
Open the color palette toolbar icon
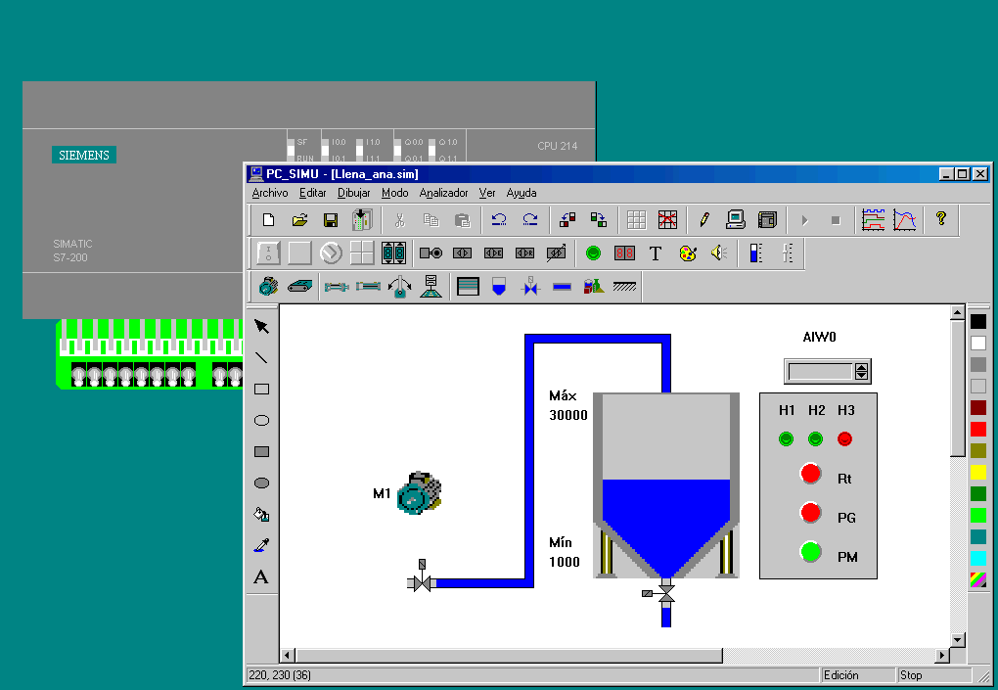pyautogui.click(x=687, y=253)
